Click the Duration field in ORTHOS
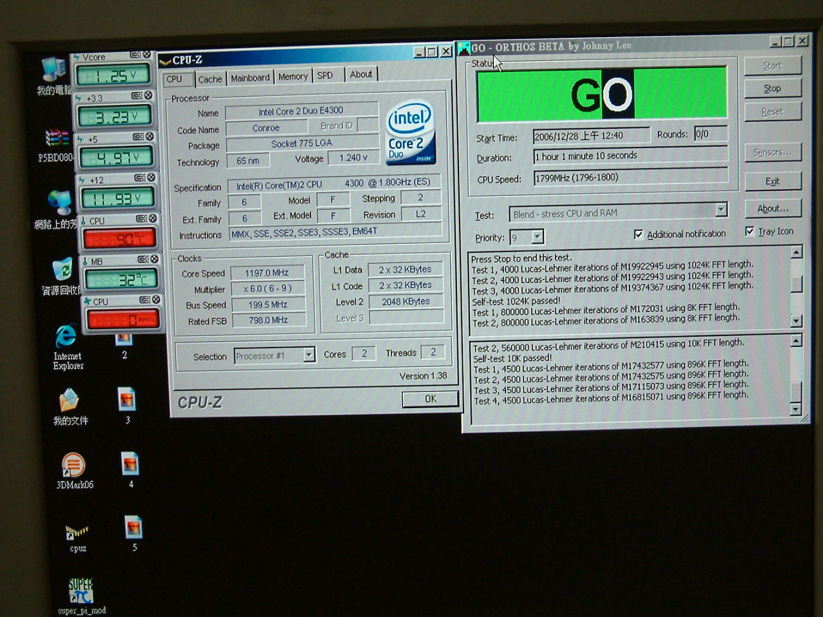Viewport: 823px width, 617px height. 630,156
